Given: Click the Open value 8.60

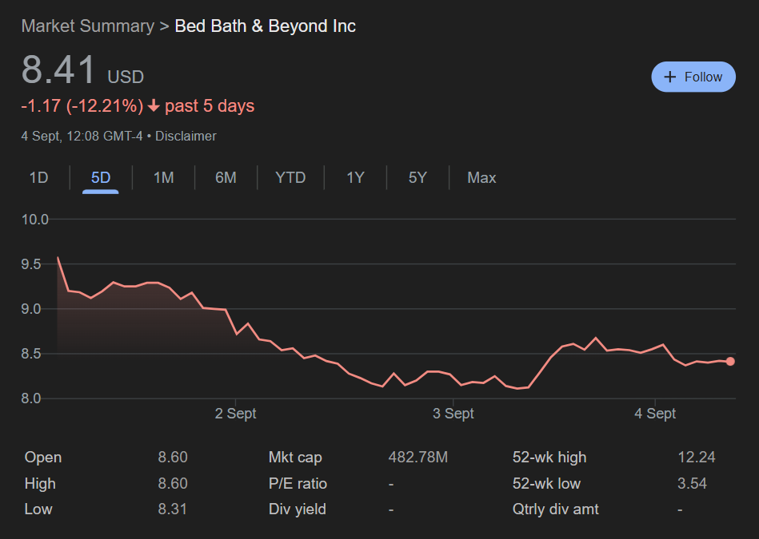Looking at the screenshot, I should (173, 458).
